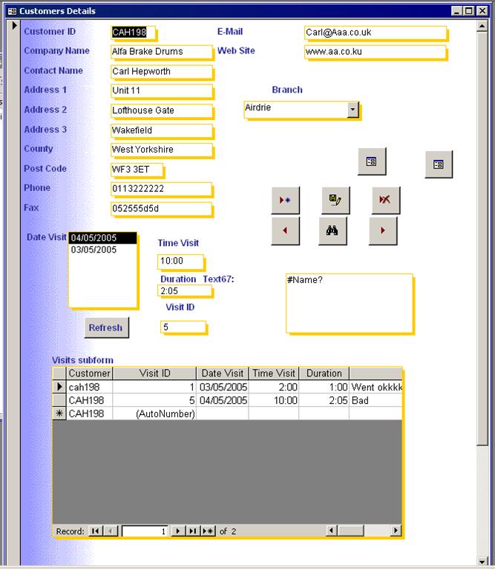
Task: Click the Text67 box showing #Name?
Action: point(350,303)
